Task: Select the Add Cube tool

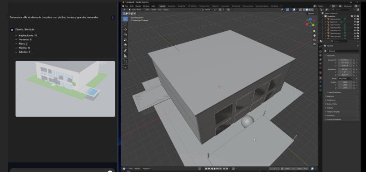Action: click(x=125, y=62)
